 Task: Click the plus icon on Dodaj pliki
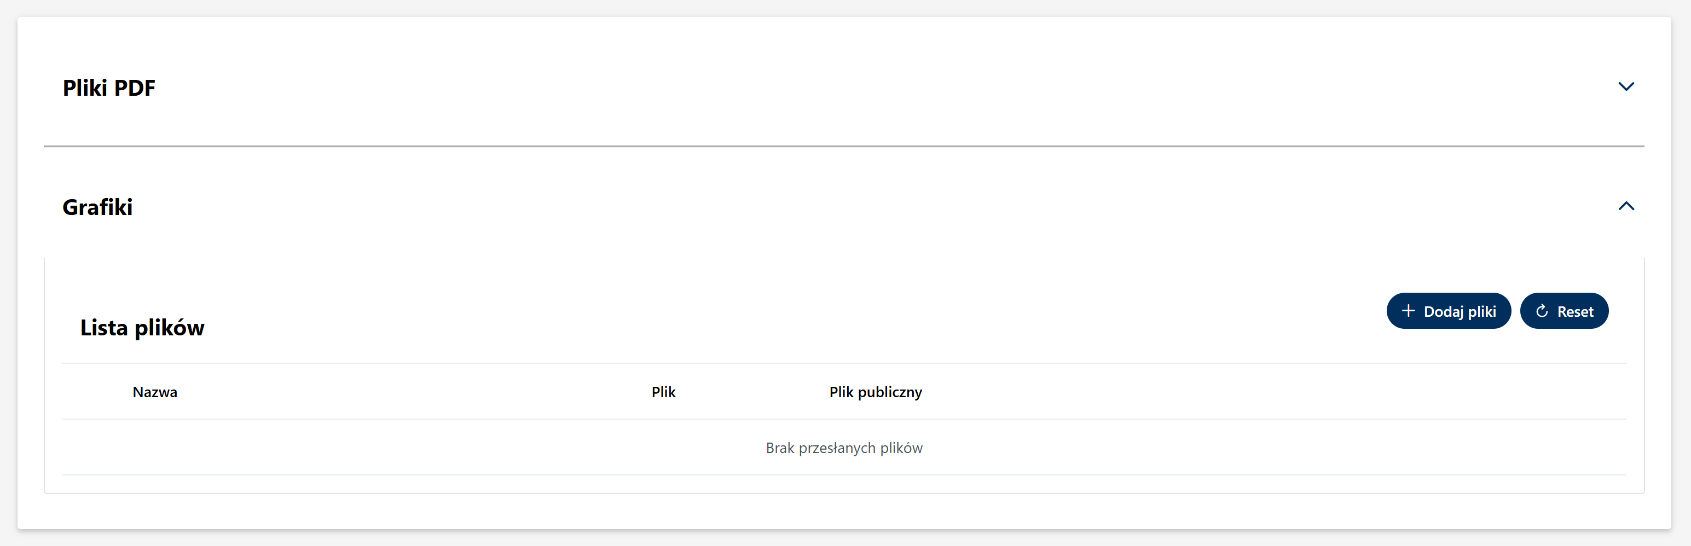(1408, 311)
